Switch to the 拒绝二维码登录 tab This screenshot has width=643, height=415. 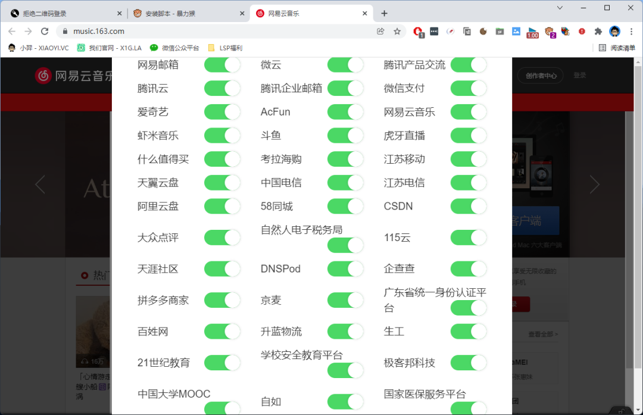(x=65, y=14)
